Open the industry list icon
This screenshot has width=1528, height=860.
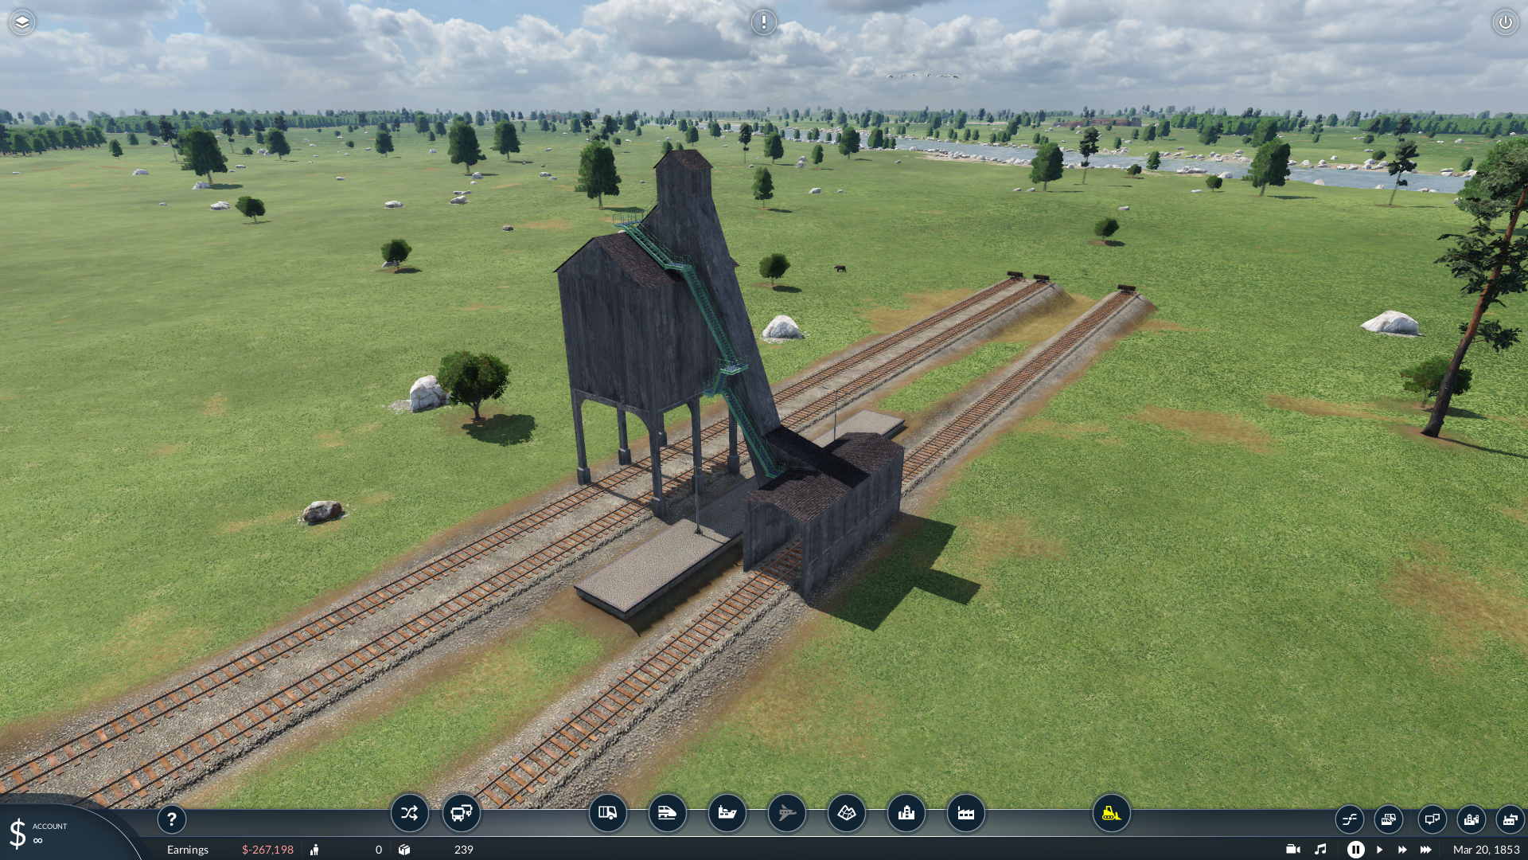[1510, 819]
